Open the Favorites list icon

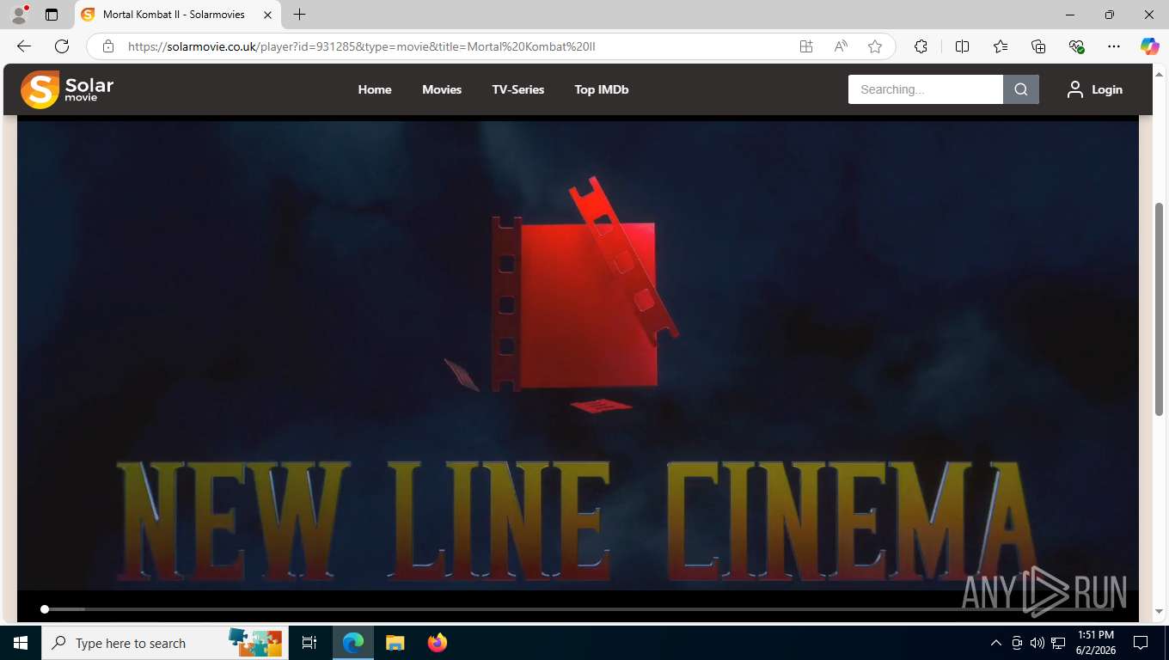click(x=1001, y=46)
